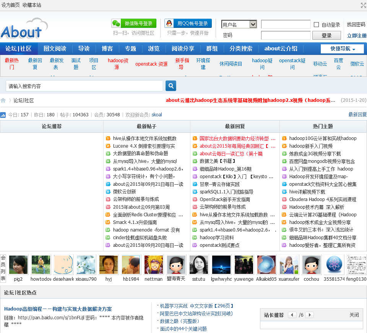This screenshot has height=333, width=367.
Task: Focus the password input field
Action: (x=286, y=35)
